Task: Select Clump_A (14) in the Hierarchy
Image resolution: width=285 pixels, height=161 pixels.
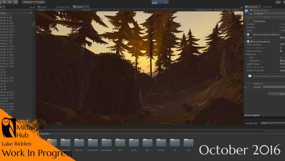Action: click(7, 35)
